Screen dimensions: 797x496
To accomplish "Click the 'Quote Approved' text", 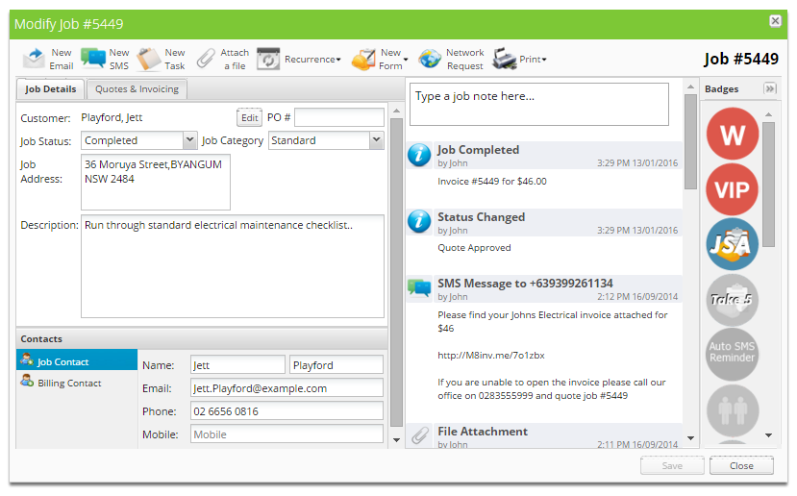I will (x=474, y=248).
